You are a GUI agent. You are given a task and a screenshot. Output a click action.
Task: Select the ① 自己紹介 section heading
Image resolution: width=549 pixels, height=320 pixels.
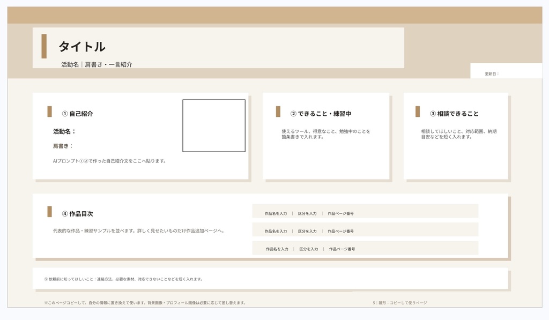coord(77,114)
